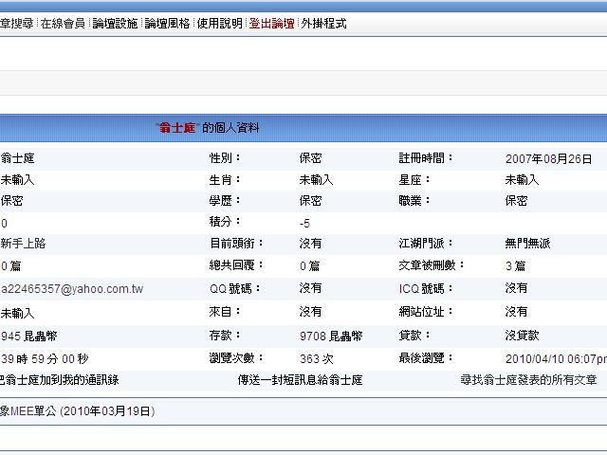
Task: Click the a22465357@yahoo.com.tw email link
Action: coord(72,288)
